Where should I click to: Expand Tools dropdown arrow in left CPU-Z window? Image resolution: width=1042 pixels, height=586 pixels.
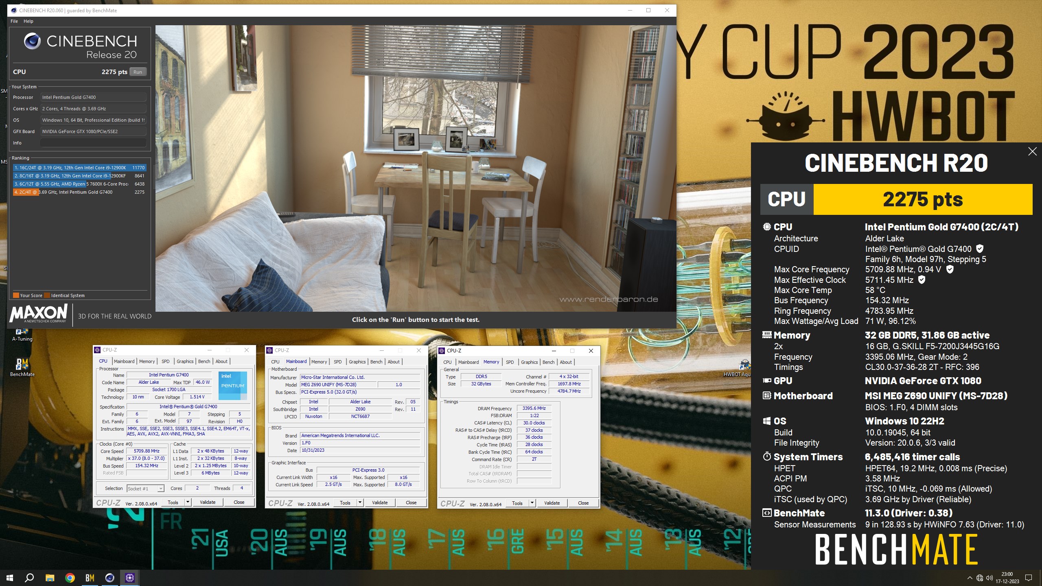click(x=188, y=502)
